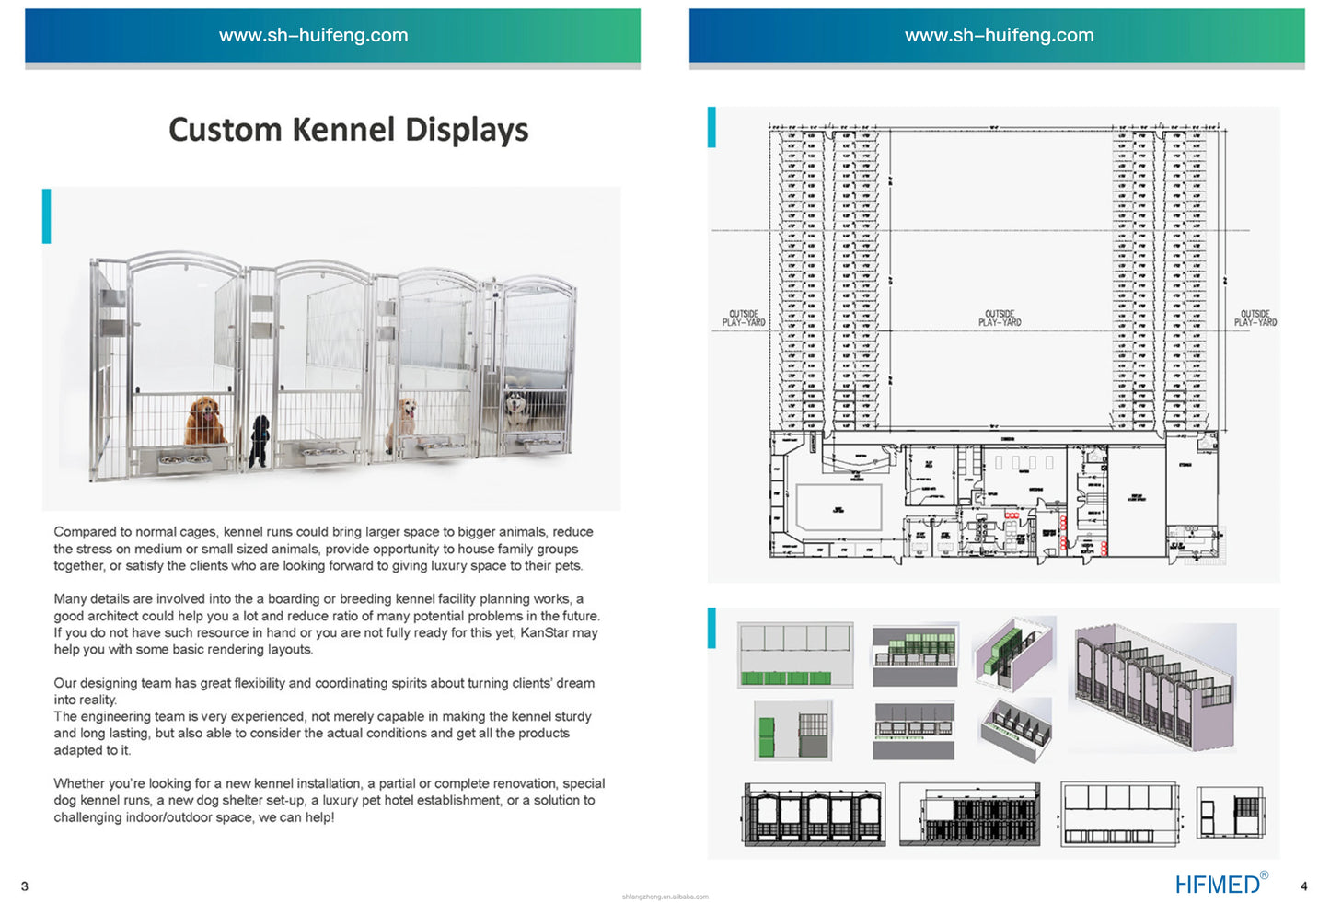Click the Custom Kennel Displays heading
1330x903 pixels.
tap(348, 130)
